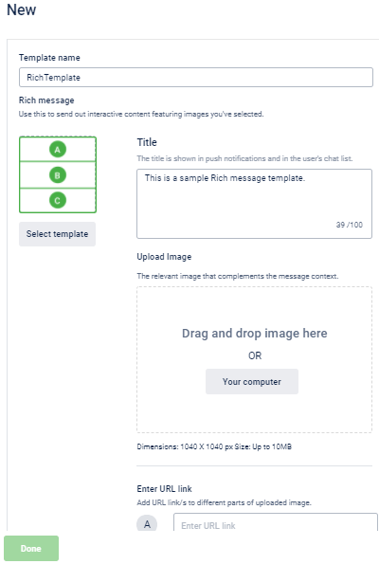This screenshot has width=379, height=564.
Task: Click inside the Title message text area
Action: click(254, 204)
